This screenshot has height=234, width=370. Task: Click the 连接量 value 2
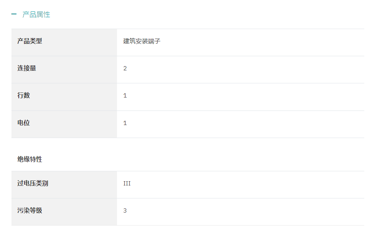click(125, 68)
